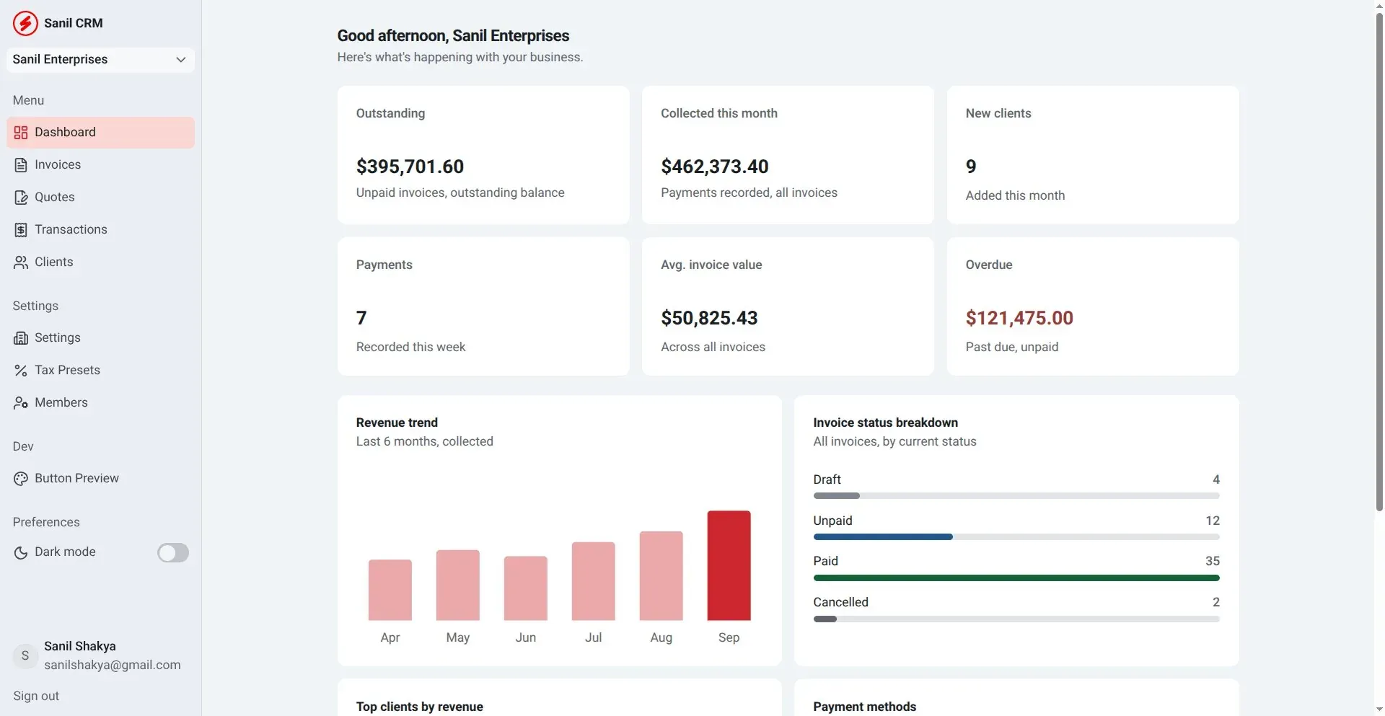Screen dimensions: 1385x716
Task: Click the sanilshakya@gmail.com email text
Action: pyautogui.click(x=113, y=665)
